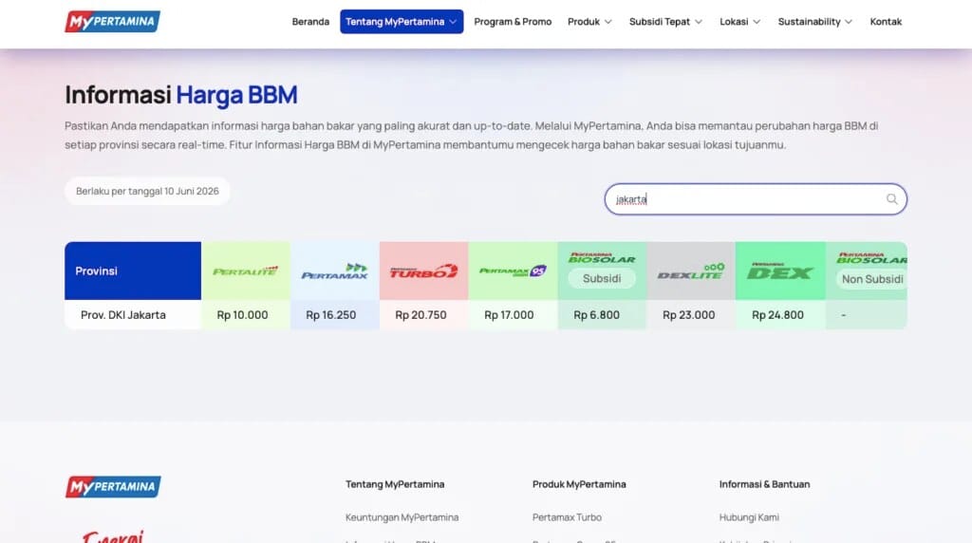Expand the Tentang MyPertamina dropdown
Screen dimensions: 972x543
tap(402, 22)
